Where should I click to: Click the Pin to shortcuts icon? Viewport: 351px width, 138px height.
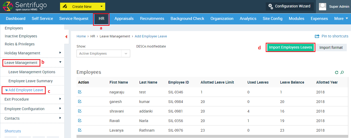click(317, 36)
